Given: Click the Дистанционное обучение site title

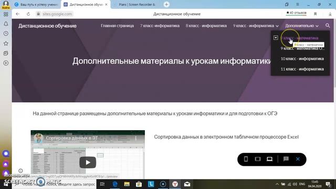Looking at the screenshot, I should point(47,26).
